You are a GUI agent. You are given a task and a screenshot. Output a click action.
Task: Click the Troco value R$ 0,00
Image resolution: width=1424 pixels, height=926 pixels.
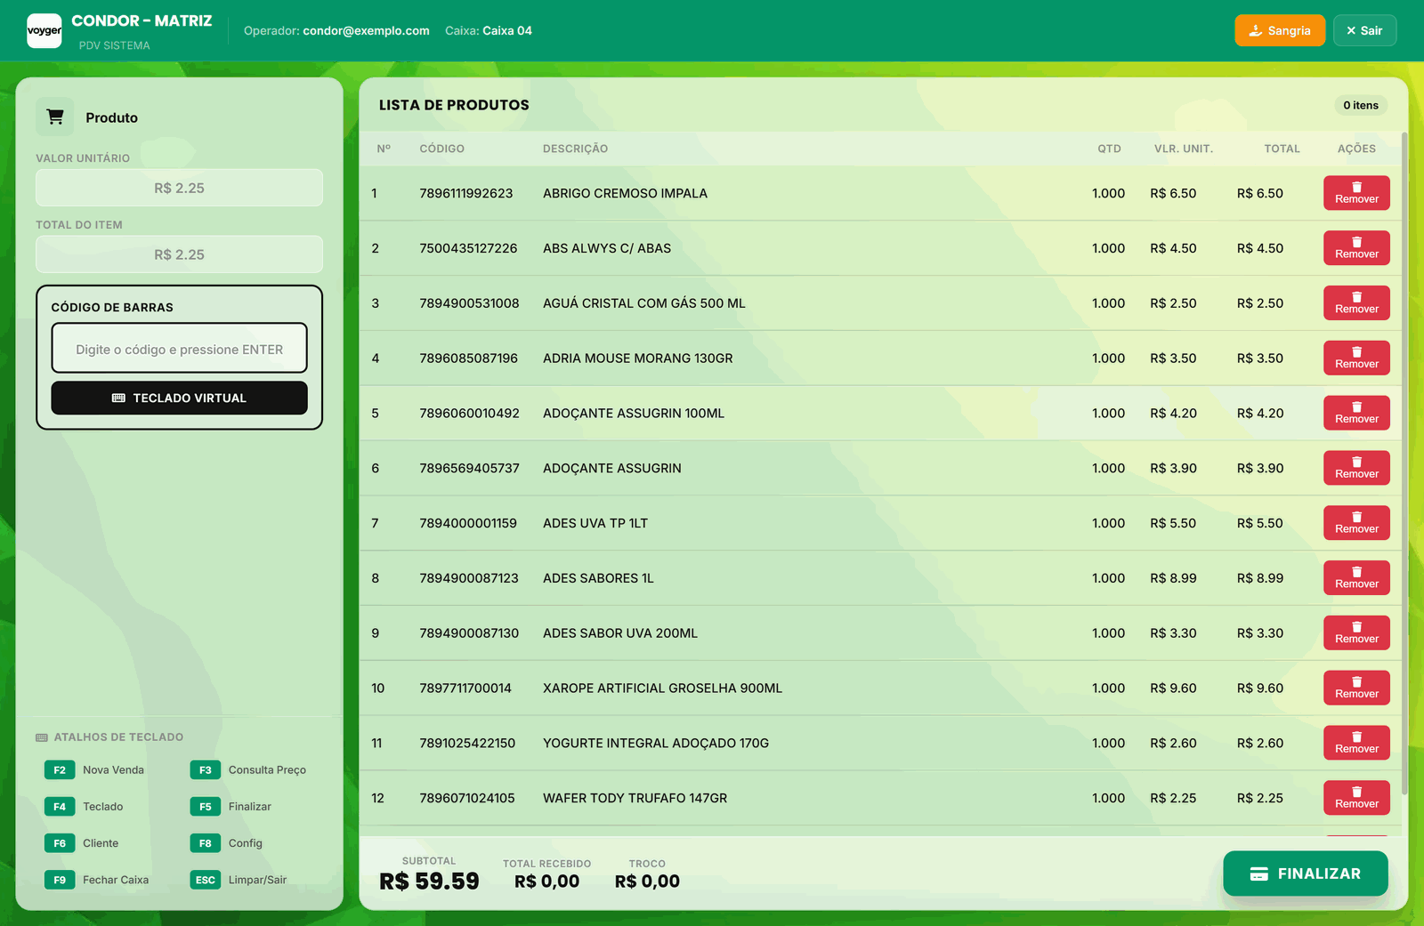pos(647,882)
